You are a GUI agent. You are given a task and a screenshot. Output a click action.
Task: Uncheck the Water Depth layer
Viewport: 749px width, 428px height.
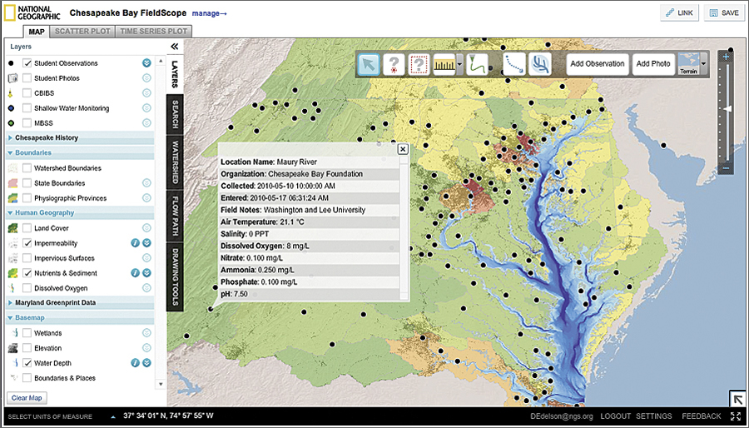click(x=27, y=363)
